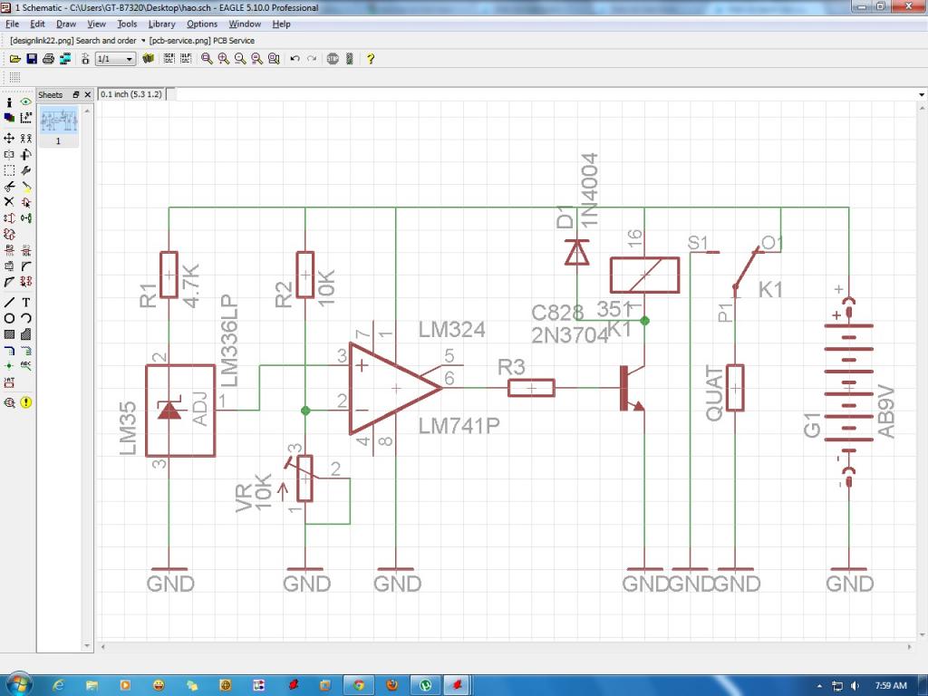Expand the Search and order dropdown arrow

pyautogui.click(x=143, y=41)
